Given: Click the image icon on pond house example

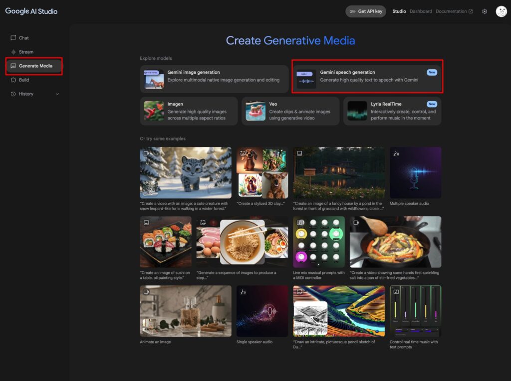Looking at the screenshot, I should (299, 153).
